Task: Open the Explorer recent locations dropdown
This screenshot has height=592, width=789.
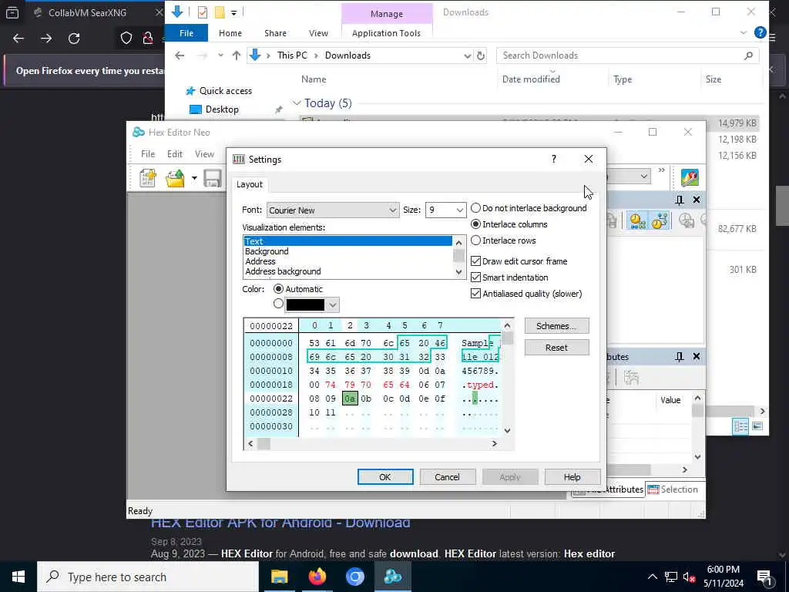Action: (x=220, y=55)
